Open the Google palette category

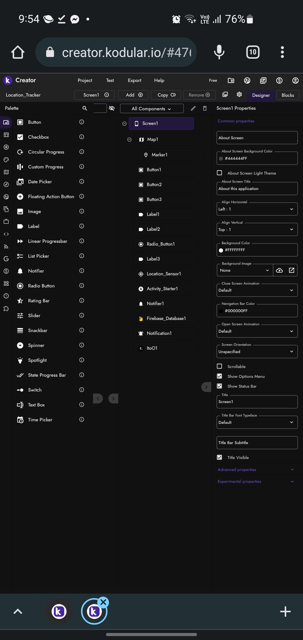click(x=6, y=259)
